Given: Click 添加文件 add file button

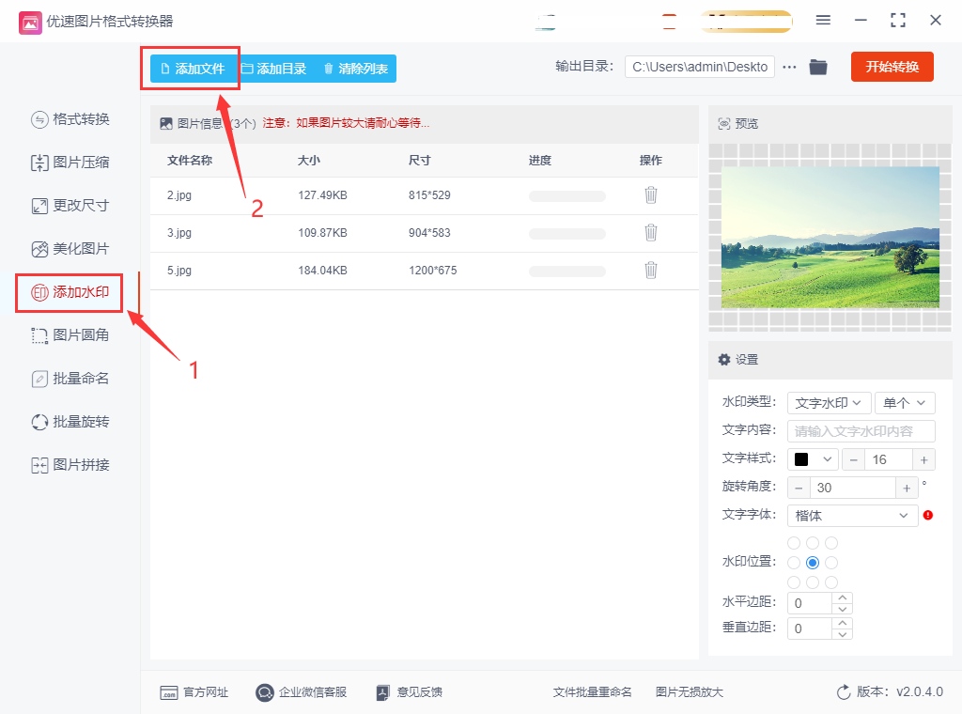Looking at the screenshot, I should 192,69.
